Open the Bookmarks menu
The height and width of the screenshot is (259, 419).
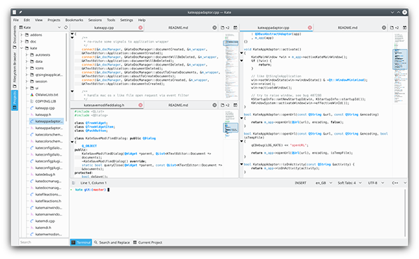tap(74, 20)
